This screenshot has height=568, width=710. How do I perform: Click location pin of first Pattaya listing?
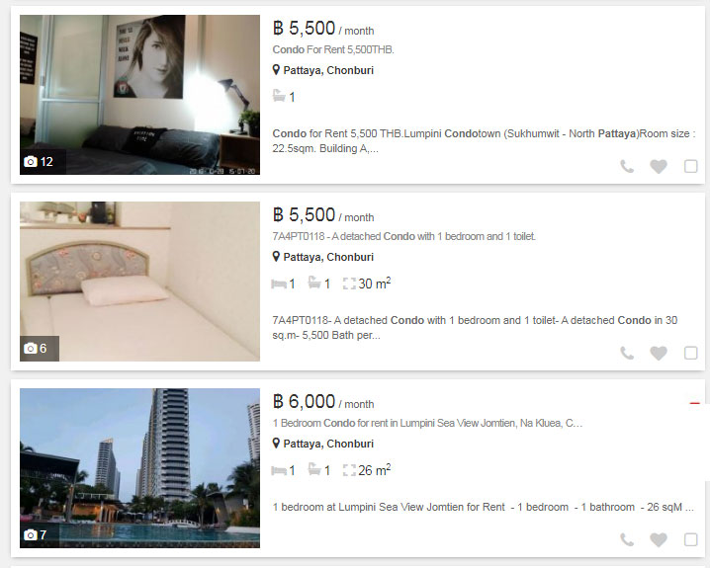[276, 70]
